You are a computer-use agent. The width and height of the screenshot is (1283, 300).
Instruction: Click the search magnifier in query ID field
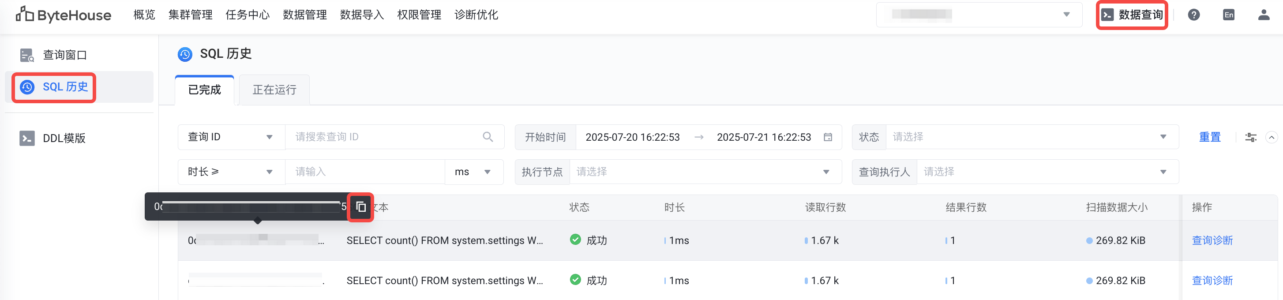tap(488, 137)
